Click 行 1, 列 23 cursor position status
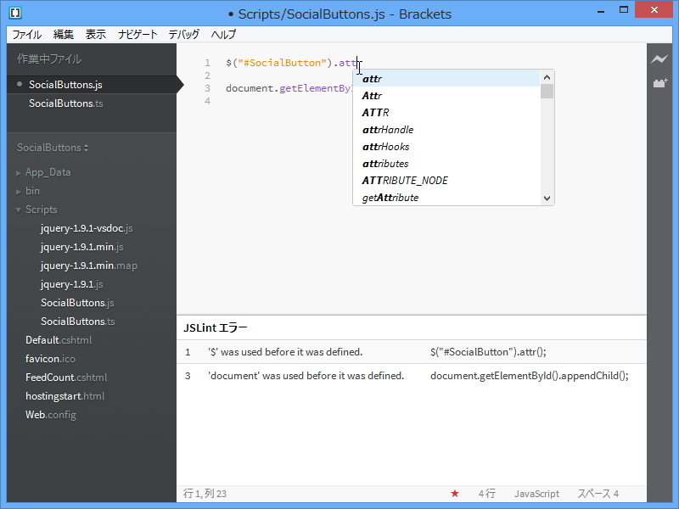Image resolution: width=679 pixels, height=509 pixels. coord(205,494)
